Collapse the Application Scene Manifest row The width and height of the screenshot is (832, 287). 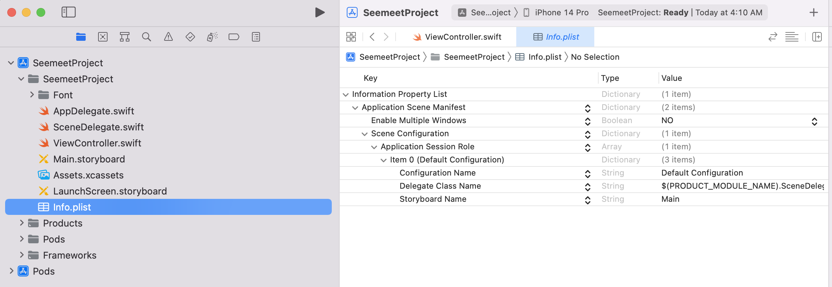point(355,107)
